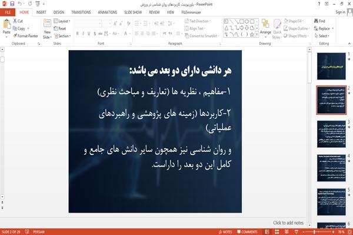
Task: Increase font size
Action: pos(115,23)
